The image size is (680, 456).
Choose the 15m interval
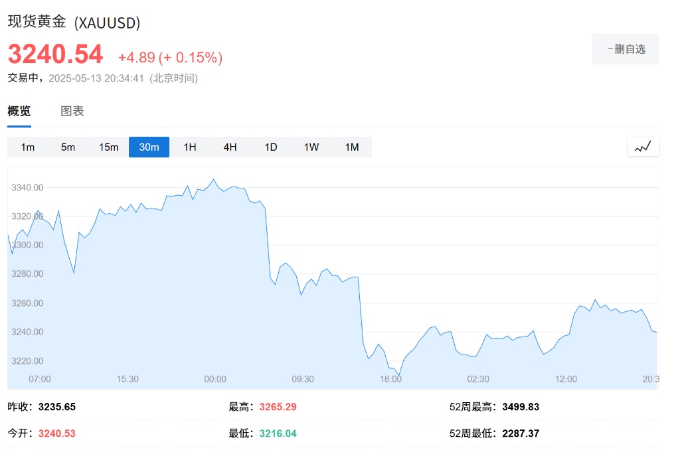tap(108, 147)
